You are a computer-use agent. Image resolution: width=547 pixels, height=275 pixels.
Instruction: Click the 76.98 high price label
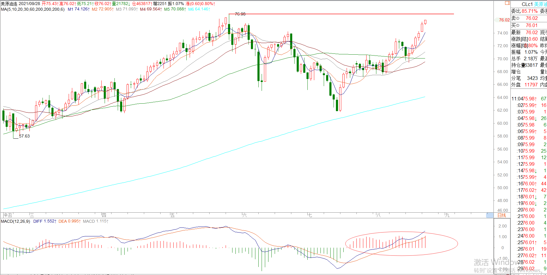click(x=240, y=14)
